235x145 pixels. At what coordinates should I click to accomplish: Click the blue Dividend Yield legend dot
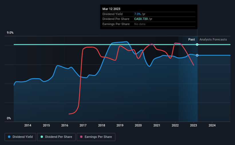pos(9,137)
